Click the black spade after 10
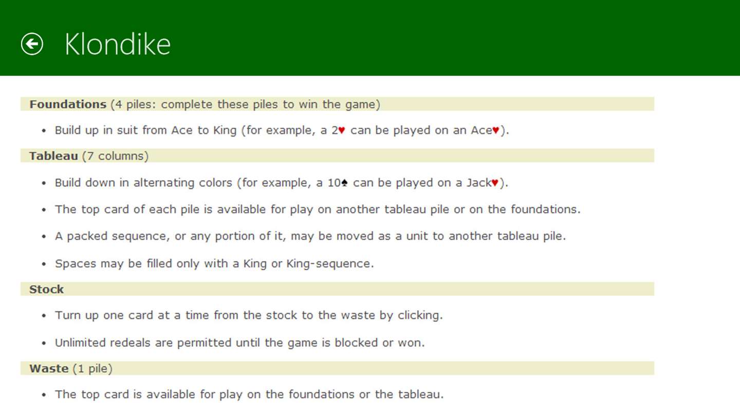740x416 pixels. click(344, 183)
